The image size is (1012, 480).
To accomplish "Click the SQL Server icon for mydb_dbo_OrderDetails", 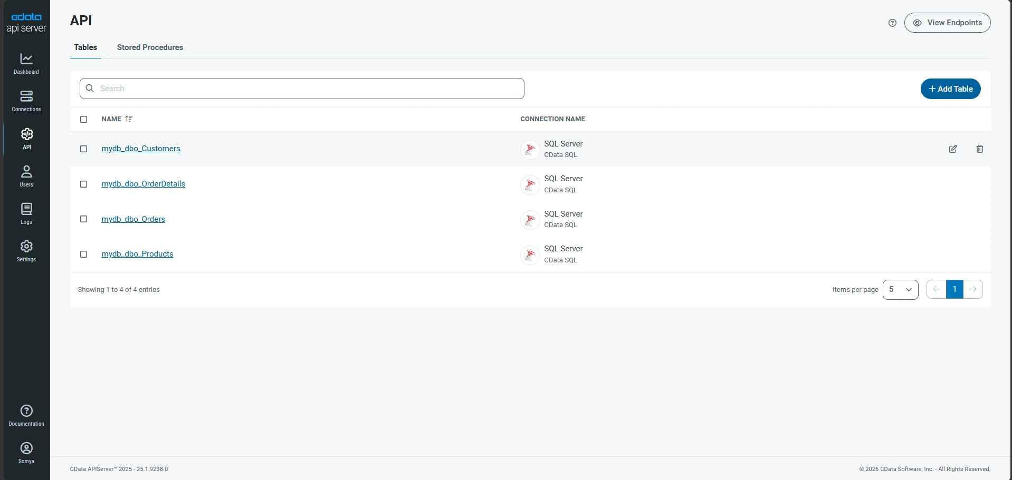I will 530,185.
